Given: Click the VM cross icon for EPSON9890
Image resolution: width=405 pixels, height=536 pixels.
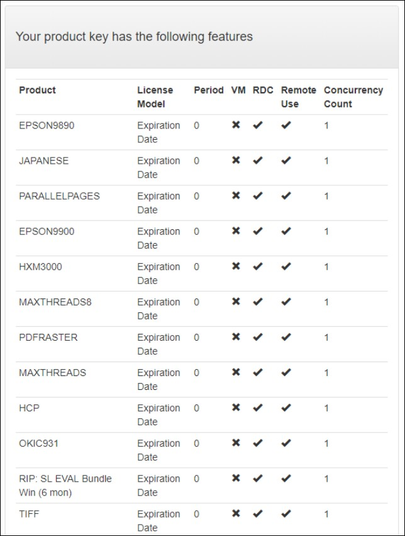Looking at the screenshot, I should pyautogui.click(x=236, y=125).
